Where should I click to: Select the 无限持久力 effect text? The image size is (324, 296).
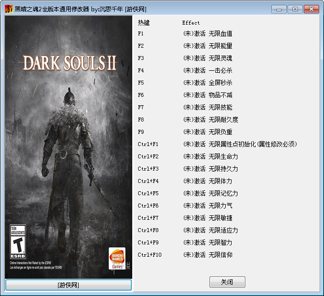(x=223, y=169)
